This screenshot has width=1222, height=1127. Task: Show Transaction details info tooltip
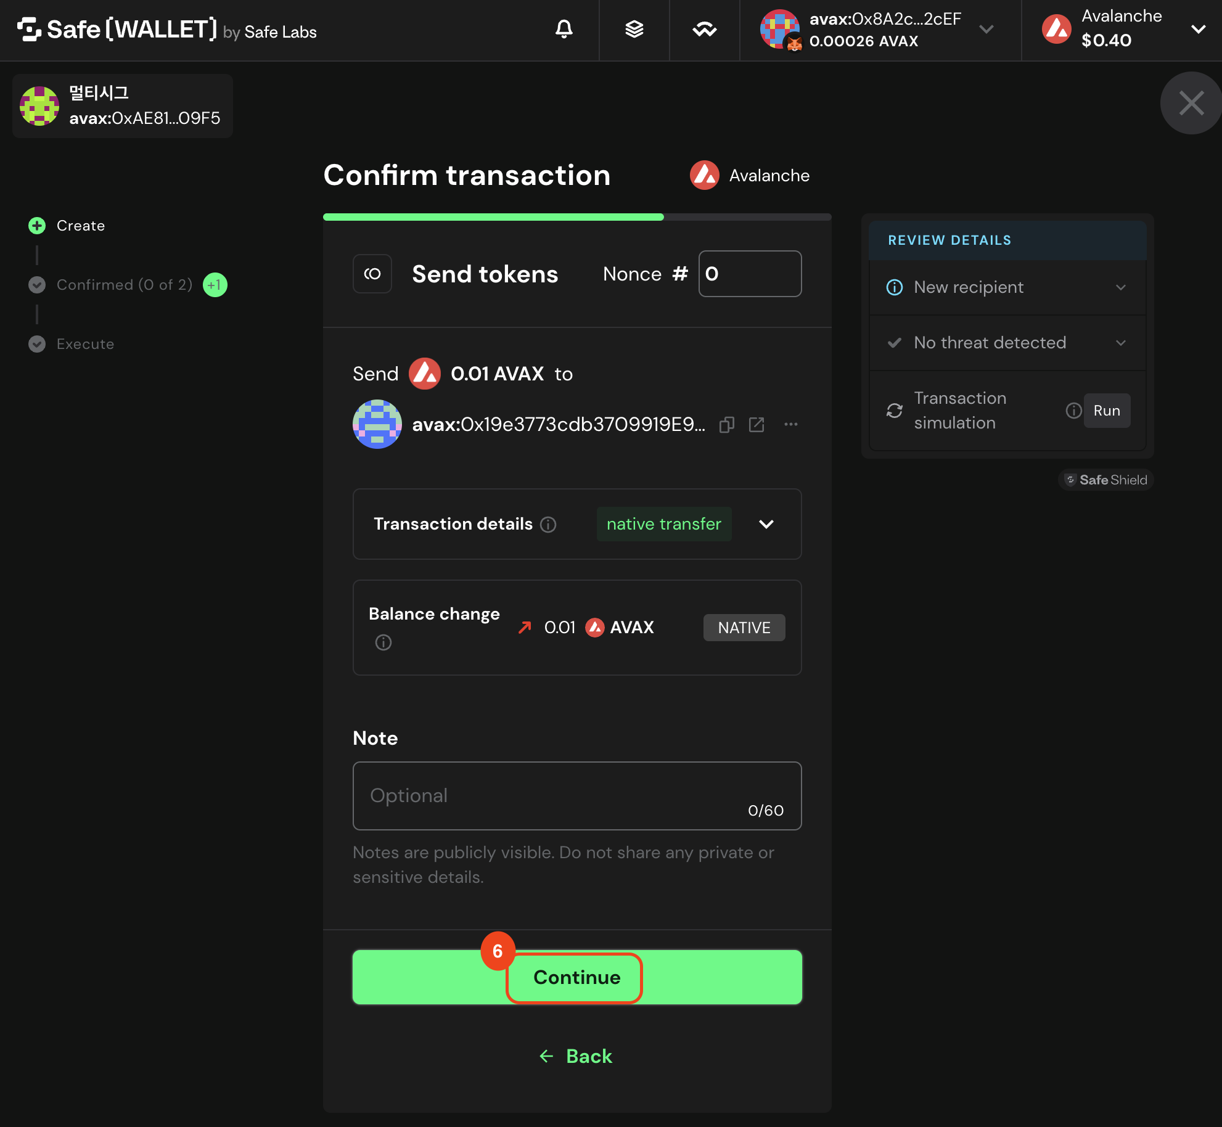pos(548,525)
